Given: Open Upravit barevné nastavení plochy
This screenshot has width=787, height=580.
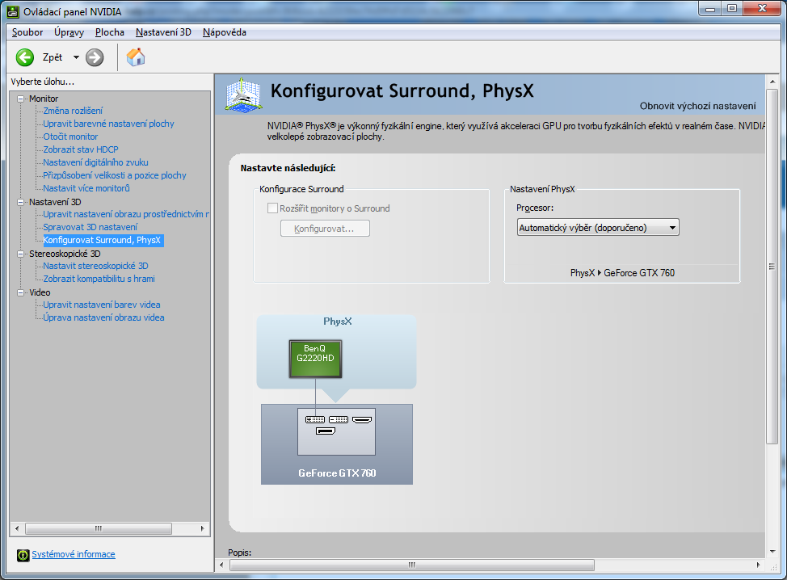Looking at the screenshot, I should 108,124.
